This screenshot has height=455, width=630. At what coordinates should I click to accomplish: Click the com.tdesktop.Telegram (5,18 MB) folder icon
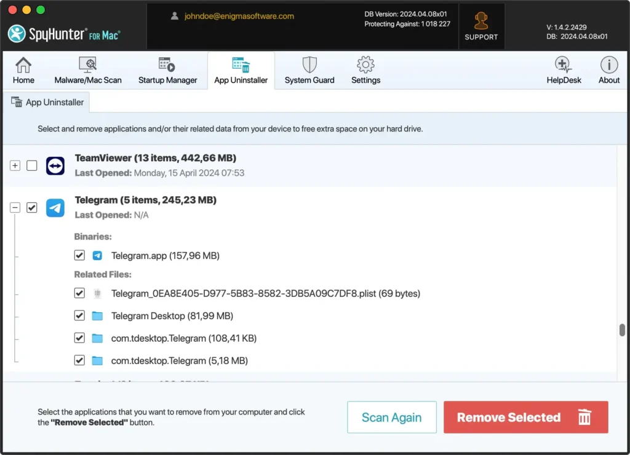click(x=97, y=361)
